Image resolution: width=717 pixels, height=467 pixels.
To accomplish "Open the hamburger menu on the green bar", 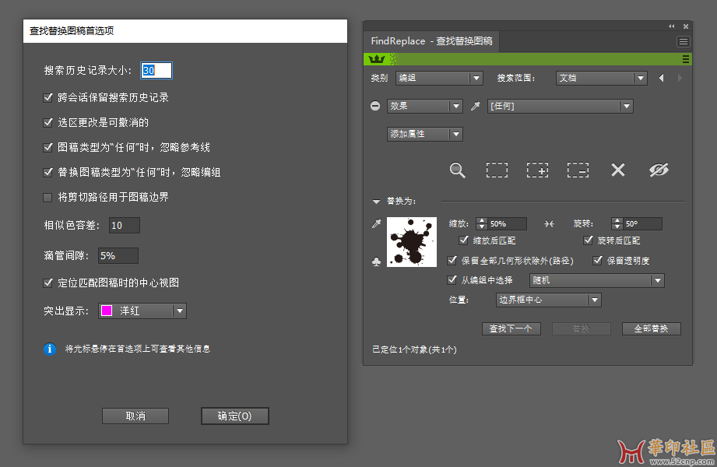I will [685, 59].
